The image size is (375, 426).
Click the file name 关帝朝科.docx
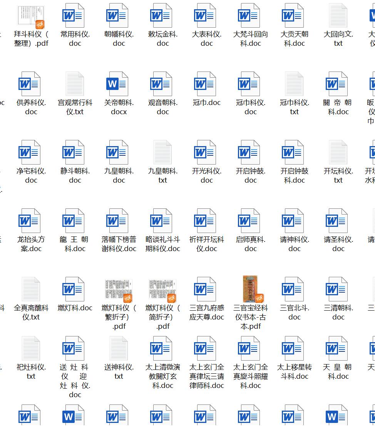pos(119,107)
